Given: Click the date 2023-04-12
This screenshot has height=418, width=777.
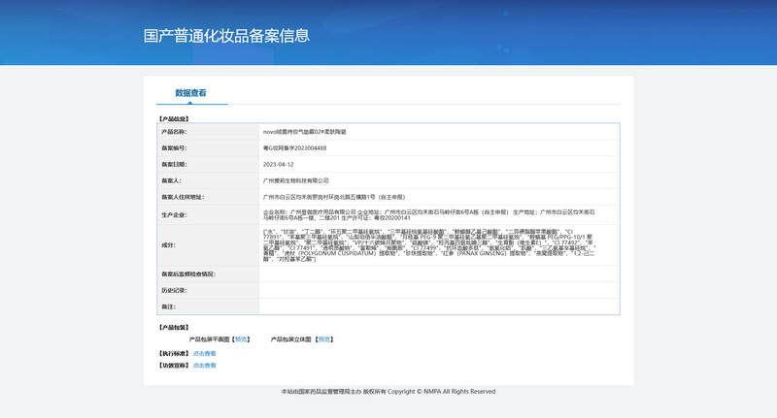Looking at the screenshot, I should pos(278,164).
